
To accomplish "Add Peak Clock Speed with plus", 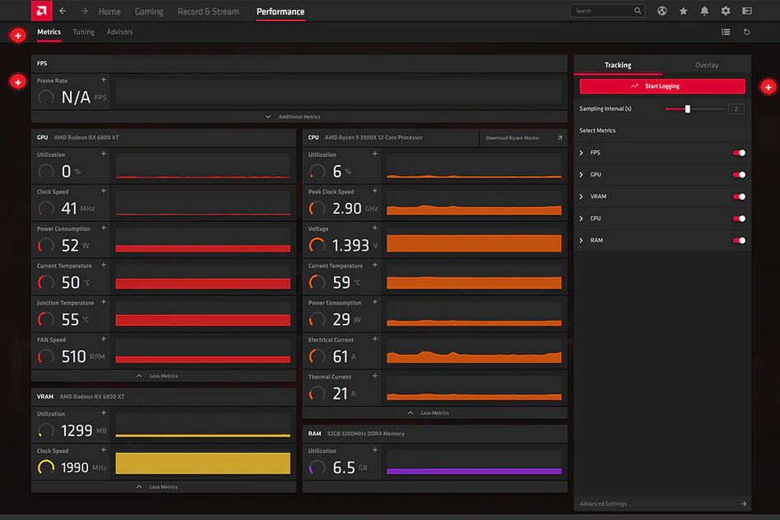I will [374, 191].
